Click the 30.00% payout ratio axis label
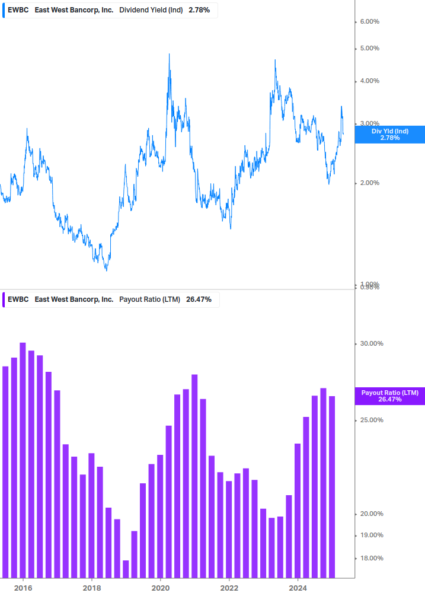 tap(372, 343)
